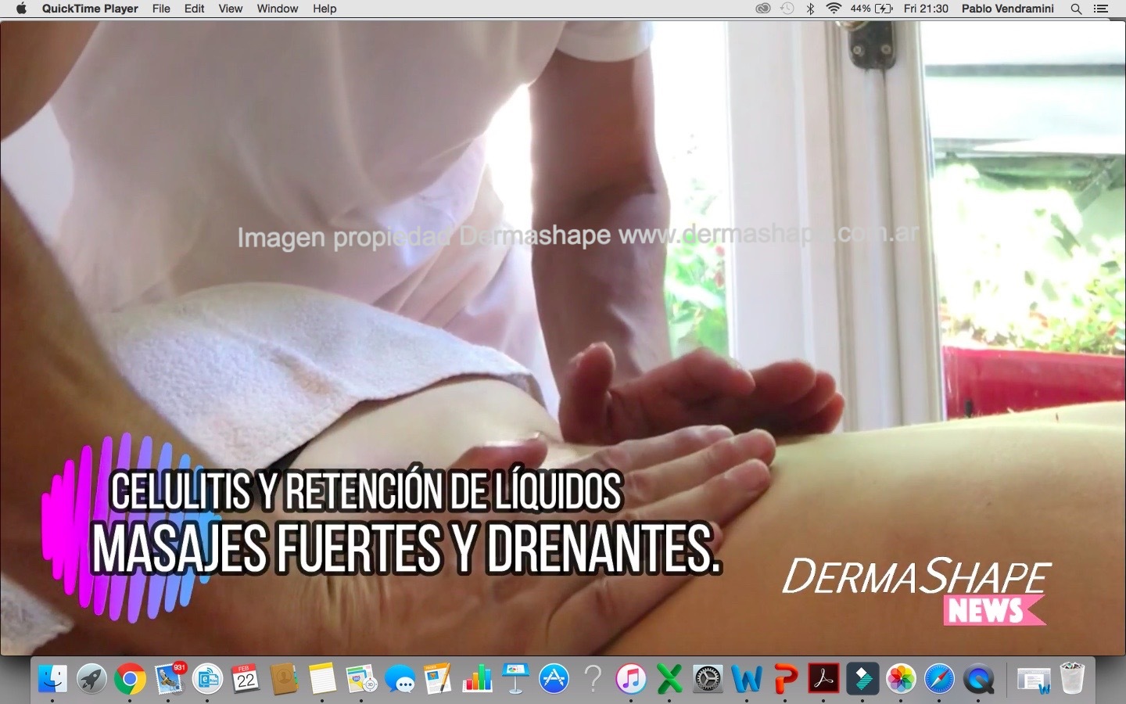The height and width of the screenshot is (704, 1126).
Task: Open Pages in the Dock
Action: point(438,679)
